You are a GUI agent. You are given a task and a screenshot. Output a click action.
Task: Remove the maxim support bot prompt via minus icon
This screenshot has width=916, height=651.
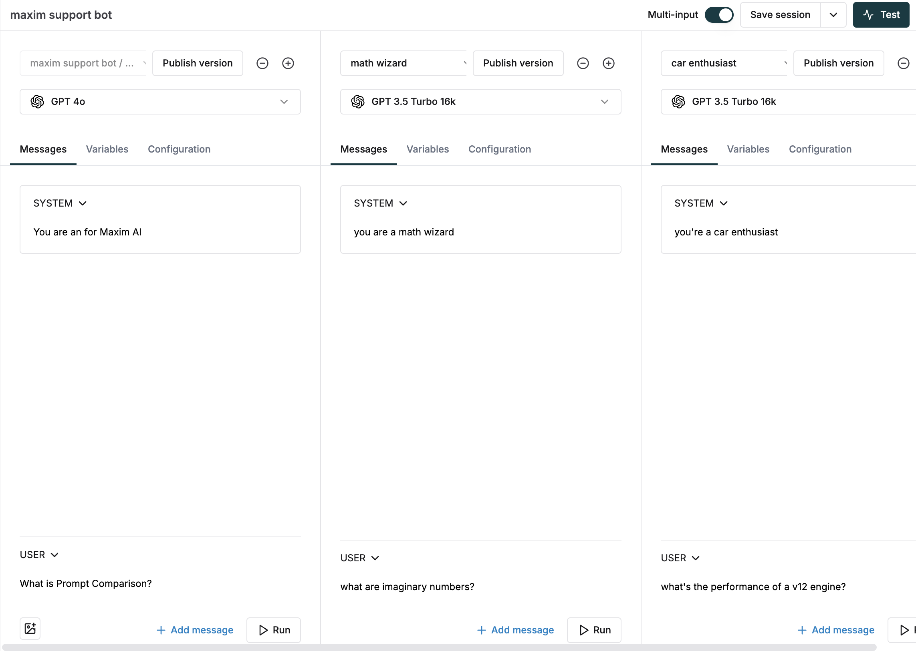pyautogui.click(x=262, y=63)
